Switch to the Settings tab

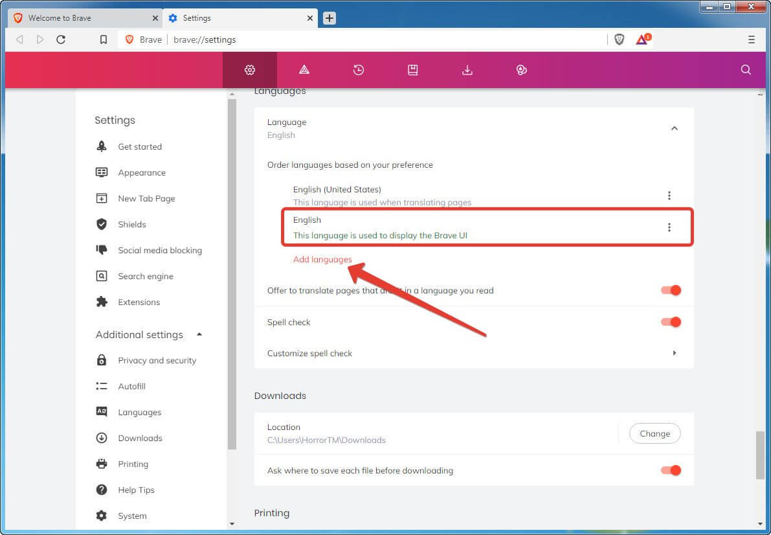click(240, 18)
